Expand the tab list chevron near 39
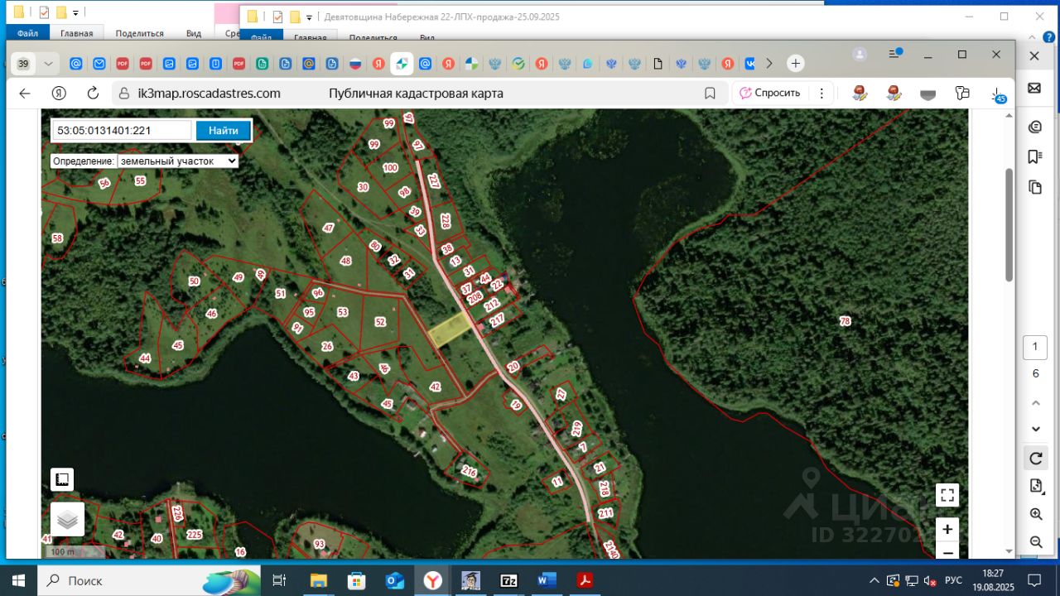The image size is (1060, 596). tap(48, 64)
